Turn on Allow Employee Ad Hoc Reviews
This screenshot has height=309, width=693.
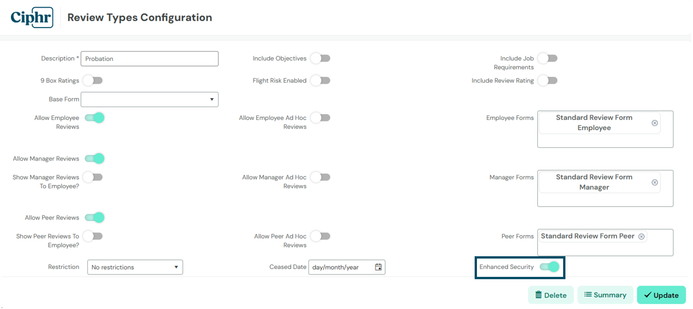(x=320, y=117)
